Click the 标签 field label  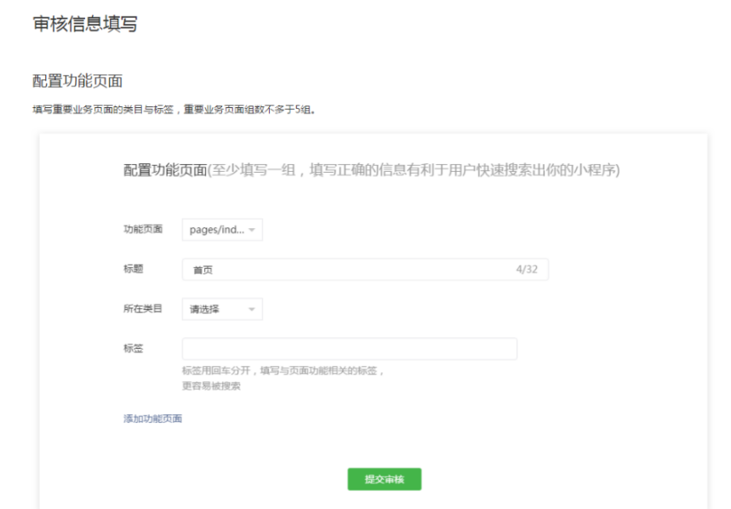(x=134, y=348)
